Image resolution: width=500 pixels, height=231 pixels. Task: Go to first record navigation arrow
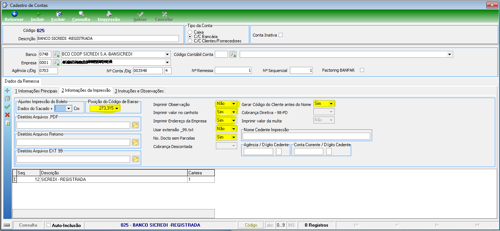(x=356, y=225)
